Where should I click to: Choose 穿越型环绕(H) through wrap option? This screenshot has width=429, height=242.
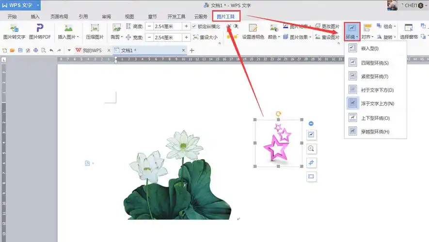pyautogui.click(x=375, y=132)
